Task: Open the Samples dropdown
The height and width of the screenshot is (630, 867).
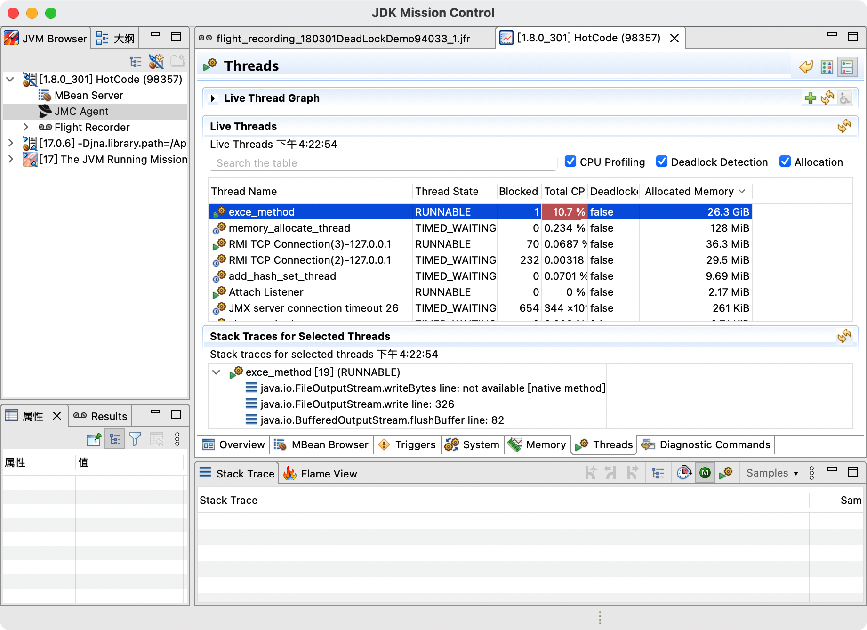Action: click(x=772, y=473)
